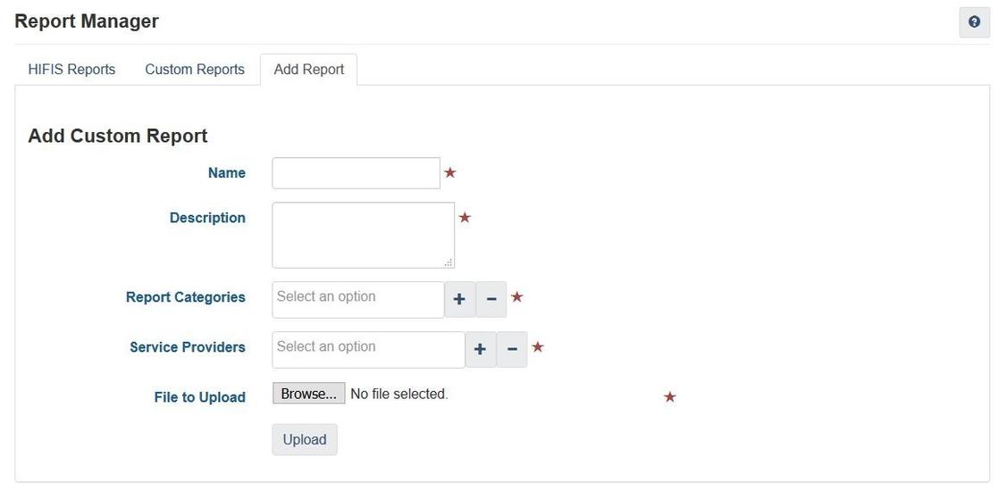Screen dimensions: 999x491
Task: Remove a Report Categories entry with minus
Action: (491, 300)
